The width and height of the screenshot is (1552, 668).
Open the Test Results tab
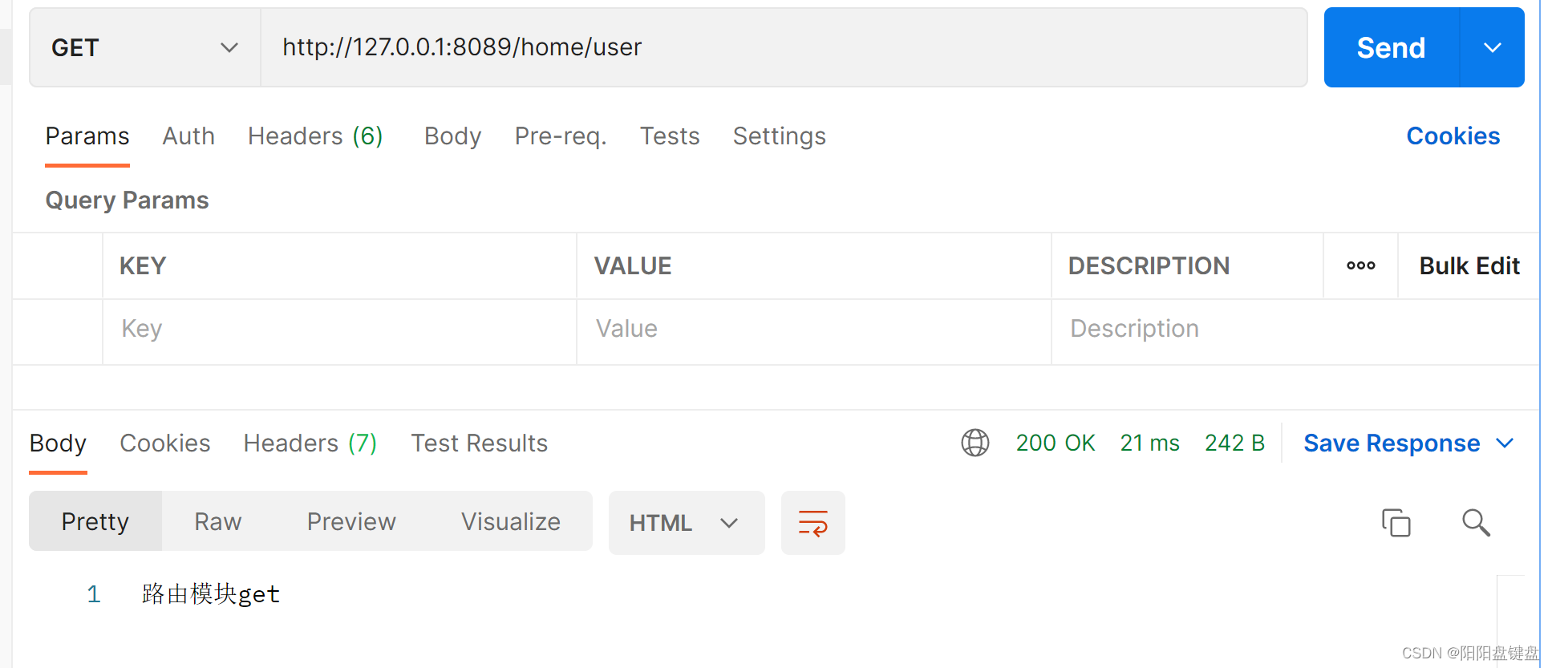[x=480, y=443]
